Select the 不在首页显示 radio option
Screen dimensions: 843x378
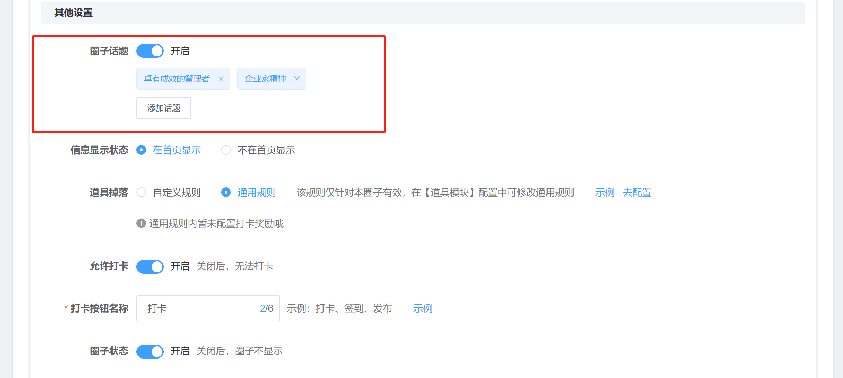pyautogui.click(x=226, y=150)
